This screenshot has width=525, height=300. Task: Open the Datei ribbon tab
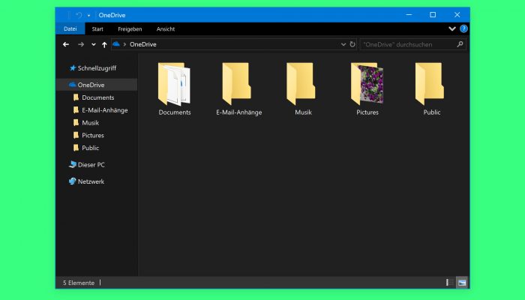[x=70, y=28]
